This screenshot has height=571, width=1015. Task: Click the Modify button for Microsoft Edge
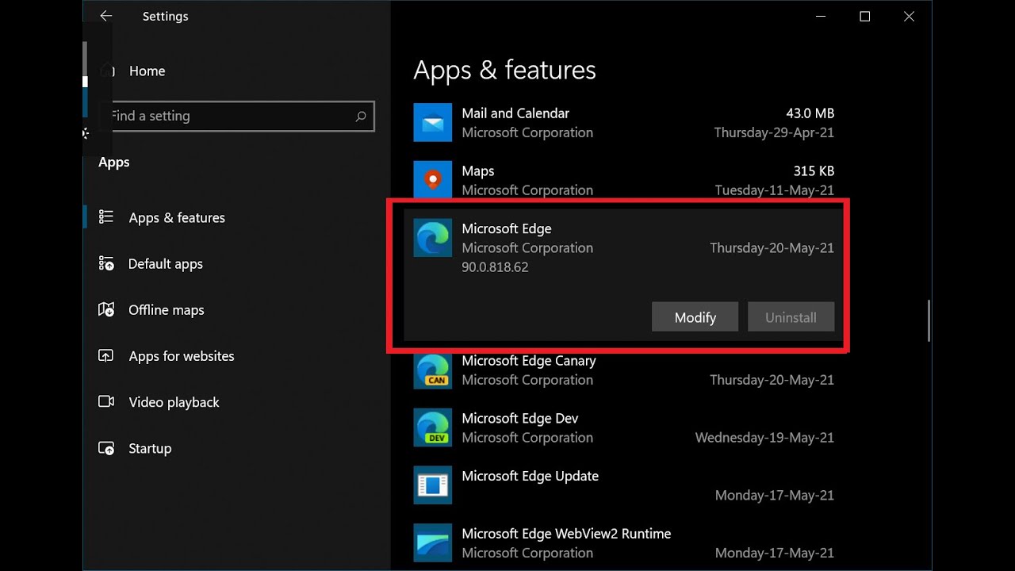click(695, 317)
